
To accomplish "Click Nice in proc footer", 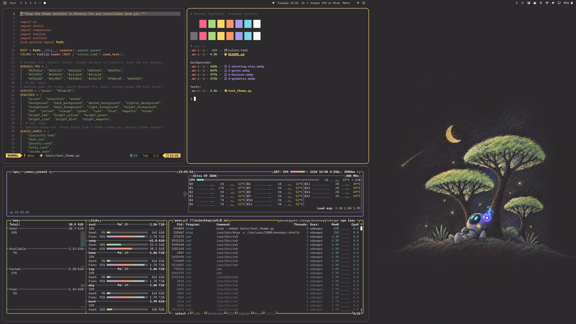I will pyautogui.click(x=258, y=314).
